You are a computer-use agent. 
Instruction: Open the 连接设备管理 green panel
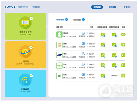click(25, 26)
